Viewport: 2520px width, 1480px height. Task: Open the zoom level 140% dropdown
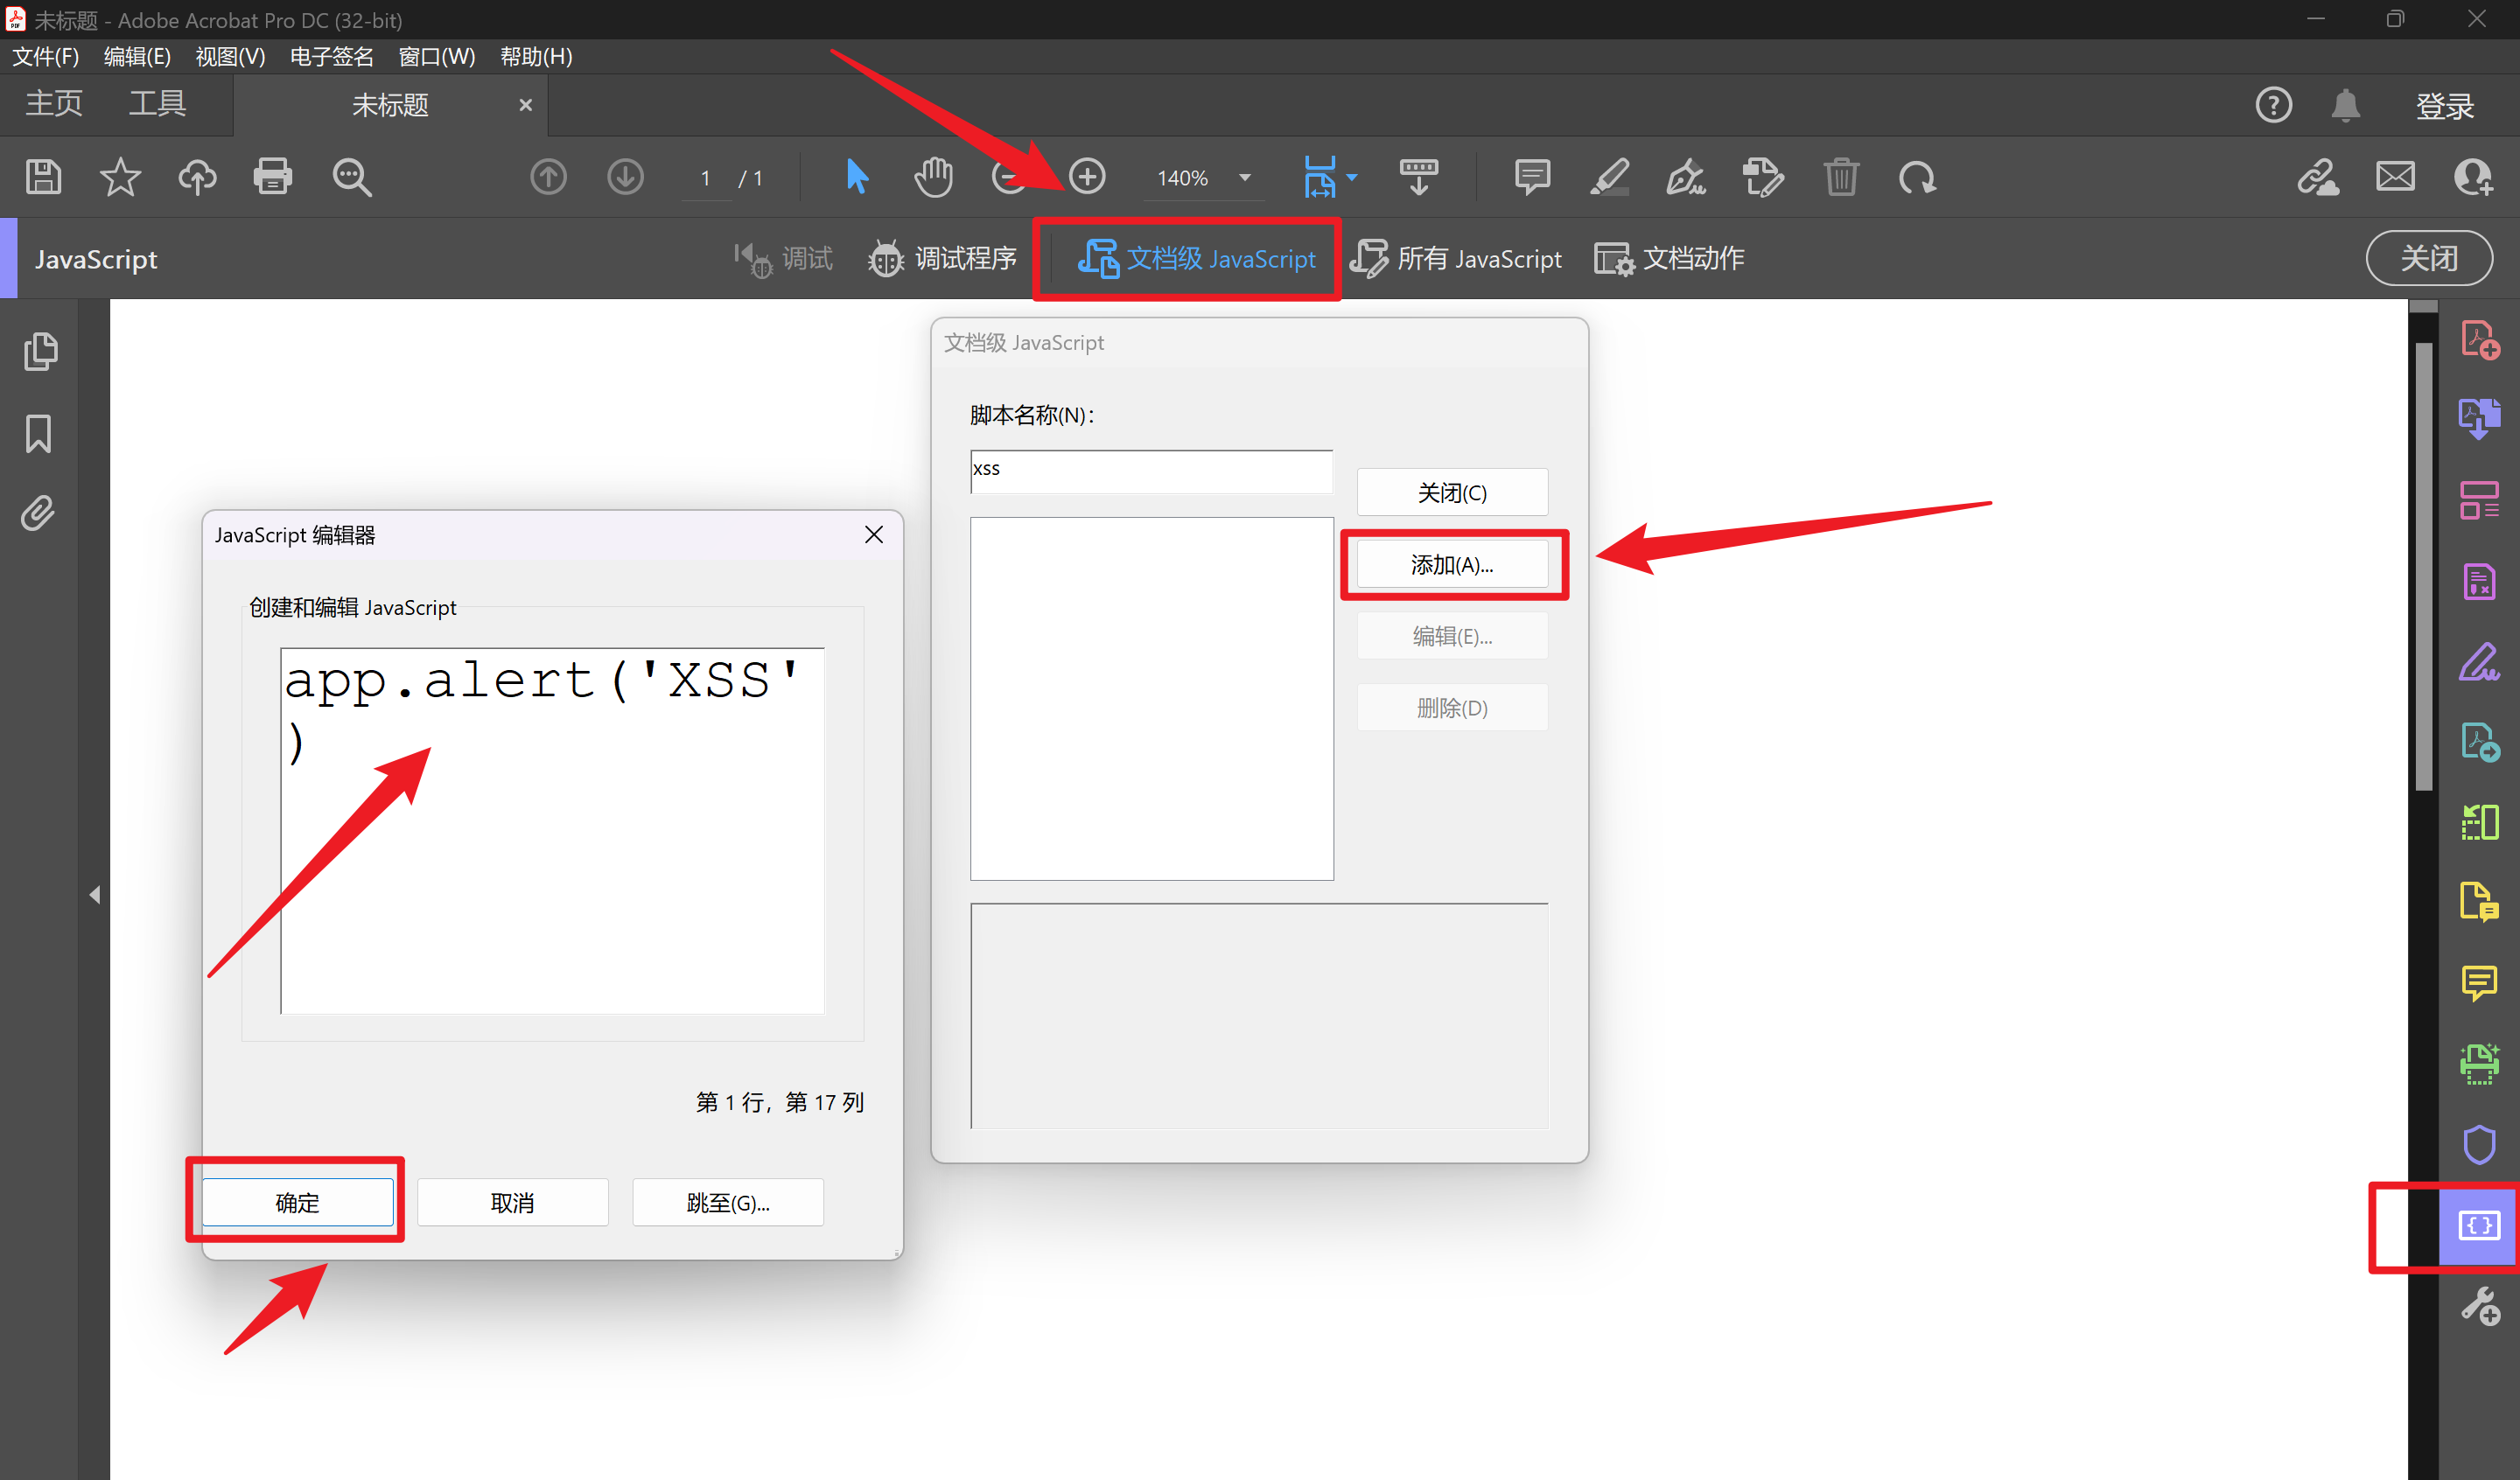point(1244,178)
